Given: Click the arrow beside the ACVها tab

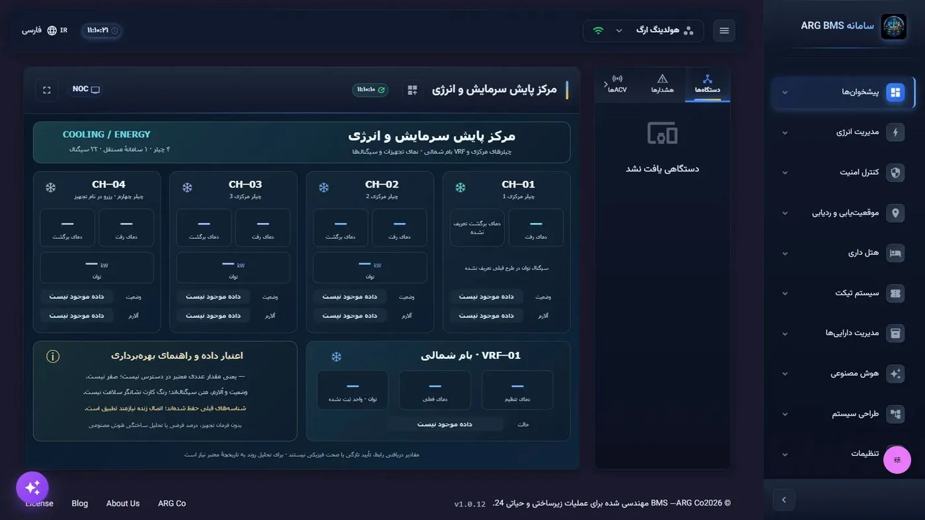Looking at the screenshot, I should point(606,84).
